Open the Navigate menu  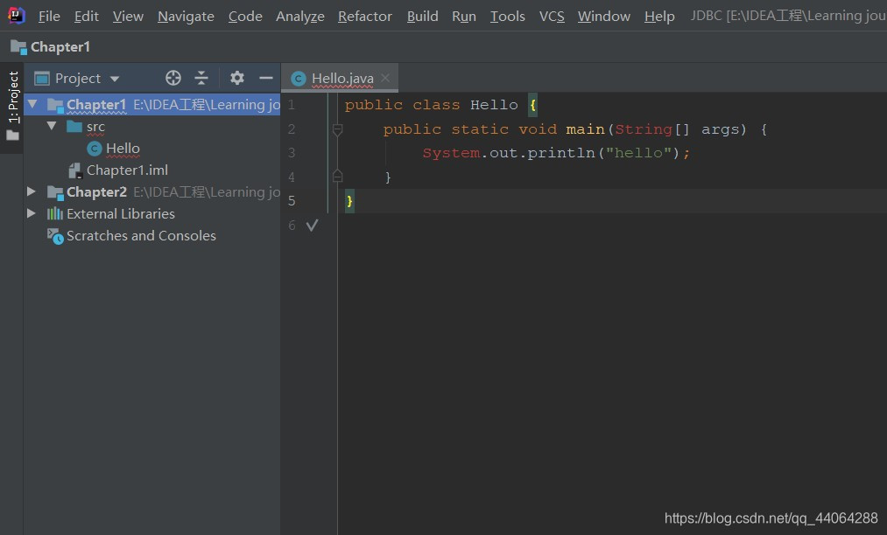click(x=186, y=17)
